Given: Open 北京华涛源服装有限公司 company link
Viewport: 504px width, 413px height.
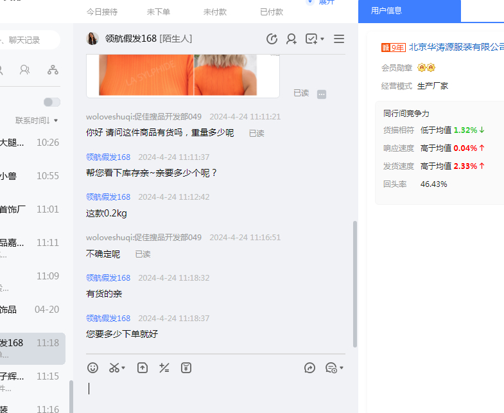Looking at the screenshot, I should pos(456,48).
